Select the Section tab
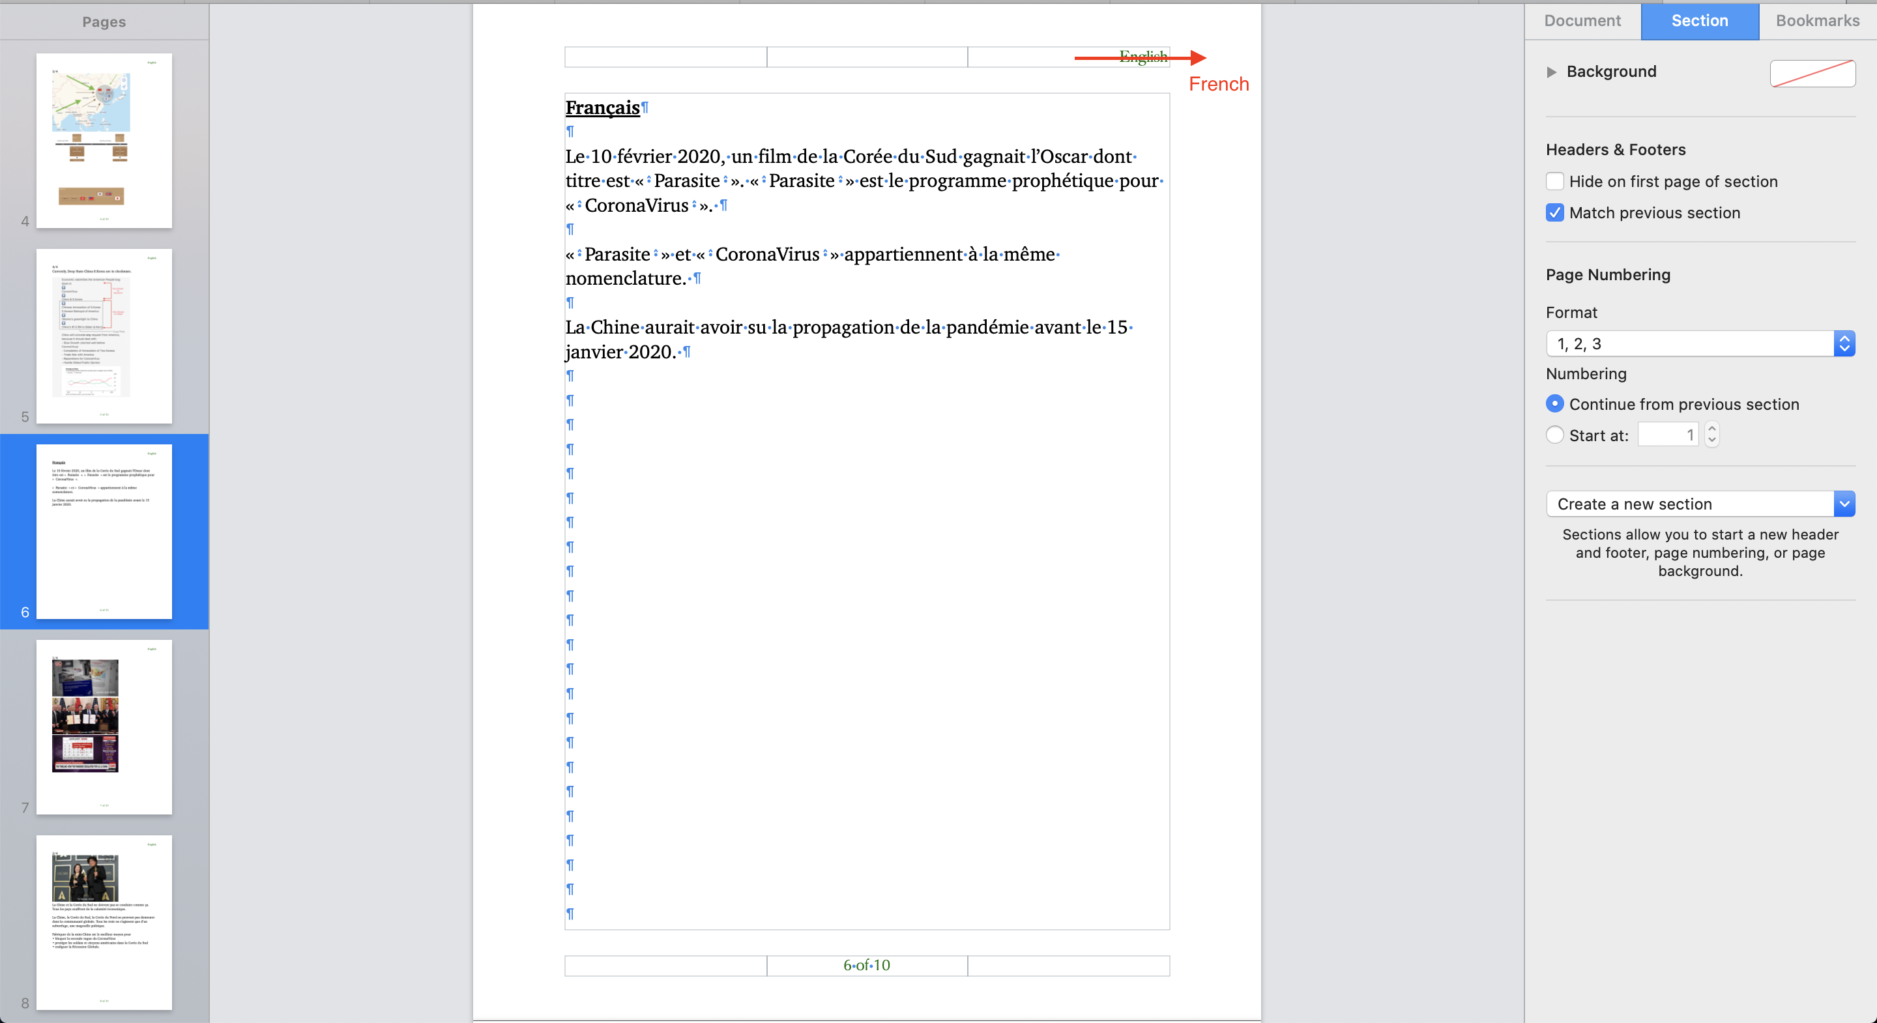The image size is (1877, 1023). click(x=1699, y=20)
